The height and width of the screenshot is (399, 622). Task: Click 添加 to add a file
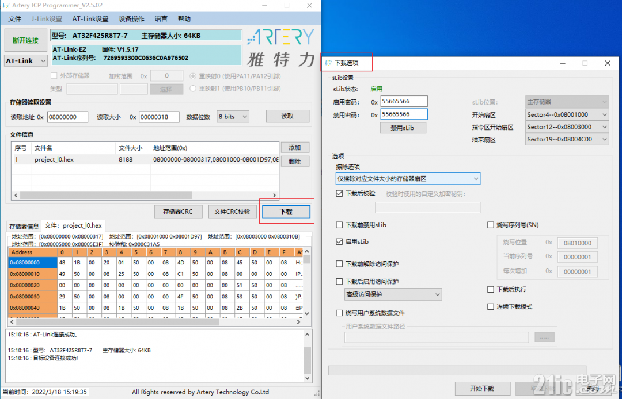(295, 148)
